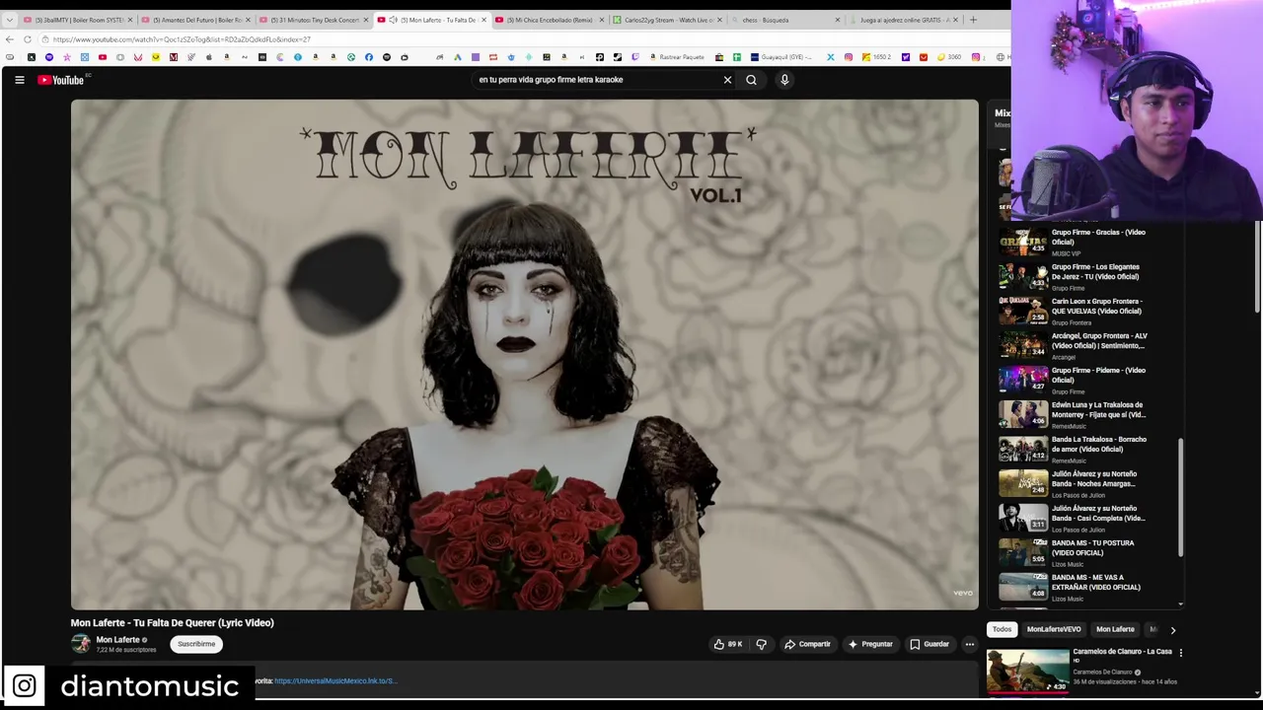Image resolution: width=1263 pixels, height=710 pixels.
Task: Open options for Caramelos de Cianuro video
Action: click(1180, 652)
